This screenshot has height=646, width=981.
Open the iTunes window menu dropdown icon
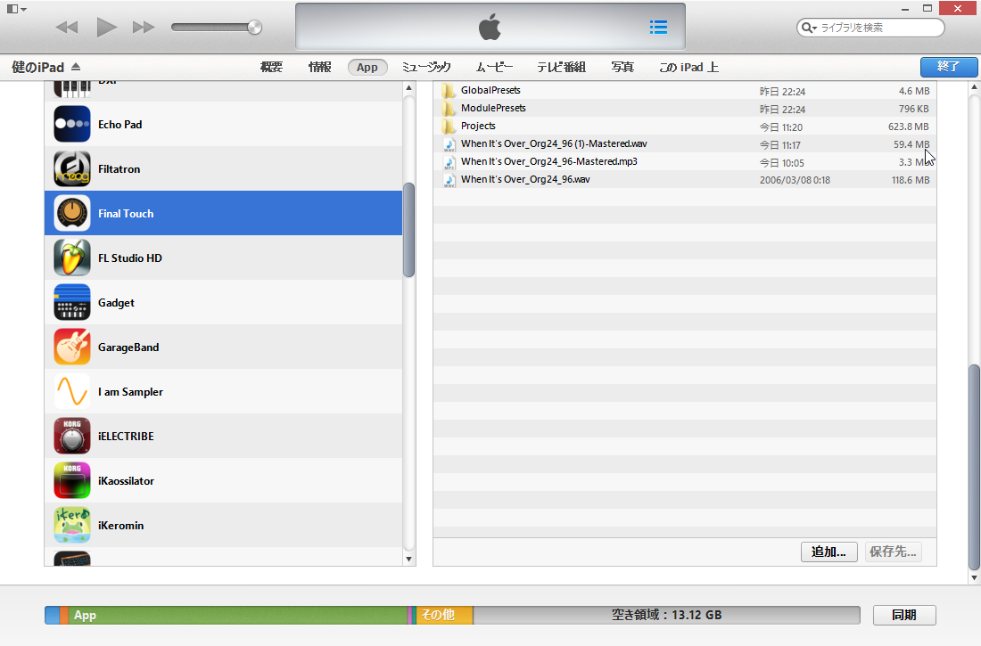click(x=16, y=9)
